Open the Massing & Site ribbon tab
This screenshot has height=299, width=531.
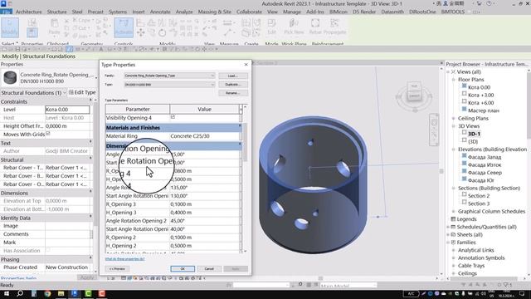click(x=215, y=12)
